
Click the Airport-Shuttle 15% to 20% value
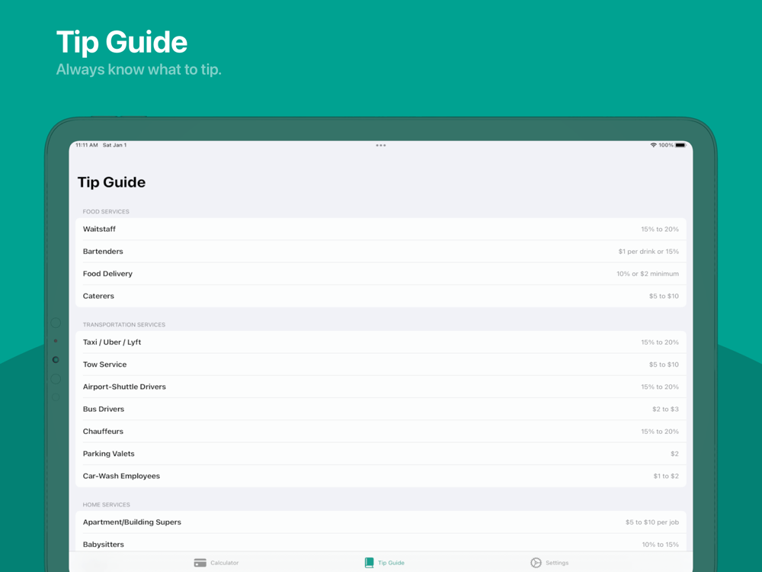[x=659, y=387]
